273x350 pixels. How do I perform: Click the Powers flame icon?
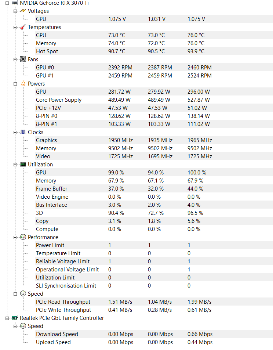[23, 84]
